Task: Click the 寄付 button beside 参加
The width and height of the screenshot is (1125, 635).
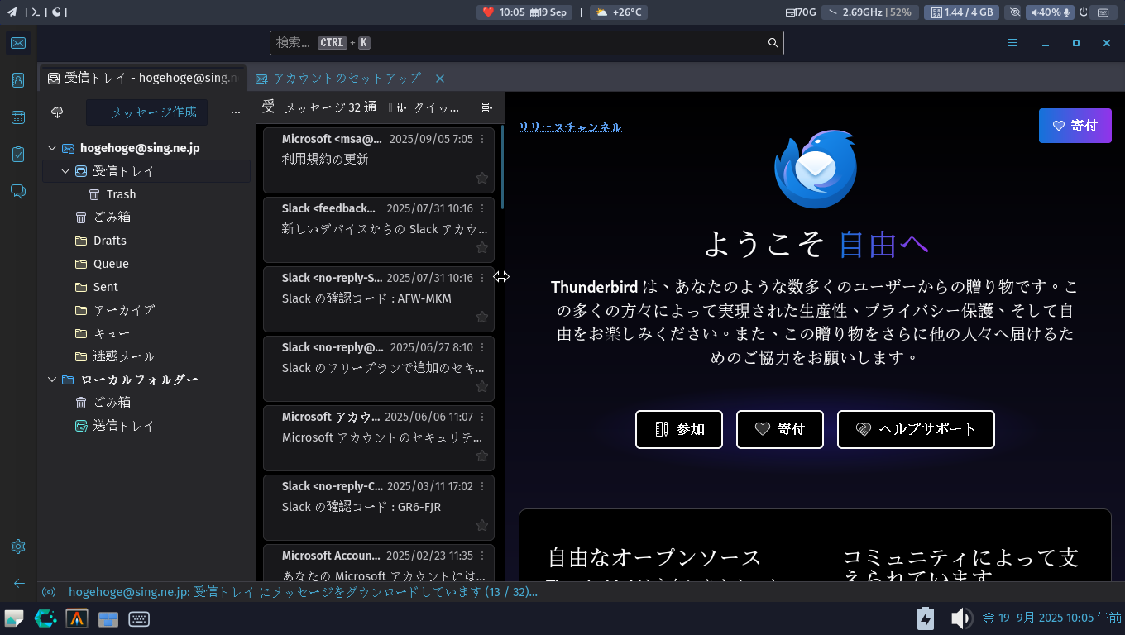Action: pyautogui.click(x=780, y=429)
